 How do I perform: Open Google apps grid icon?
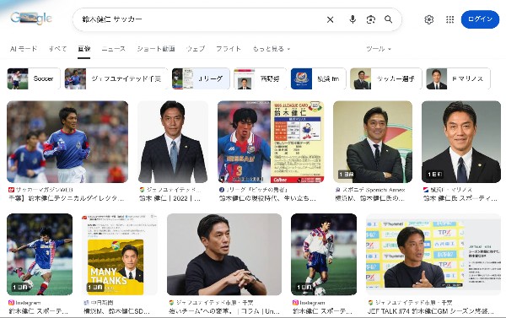(449, 19)
